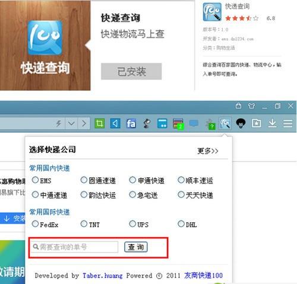Open the blue calendar window extension icon
Viewport: 297px width, 284px height.
coord(162,124)
